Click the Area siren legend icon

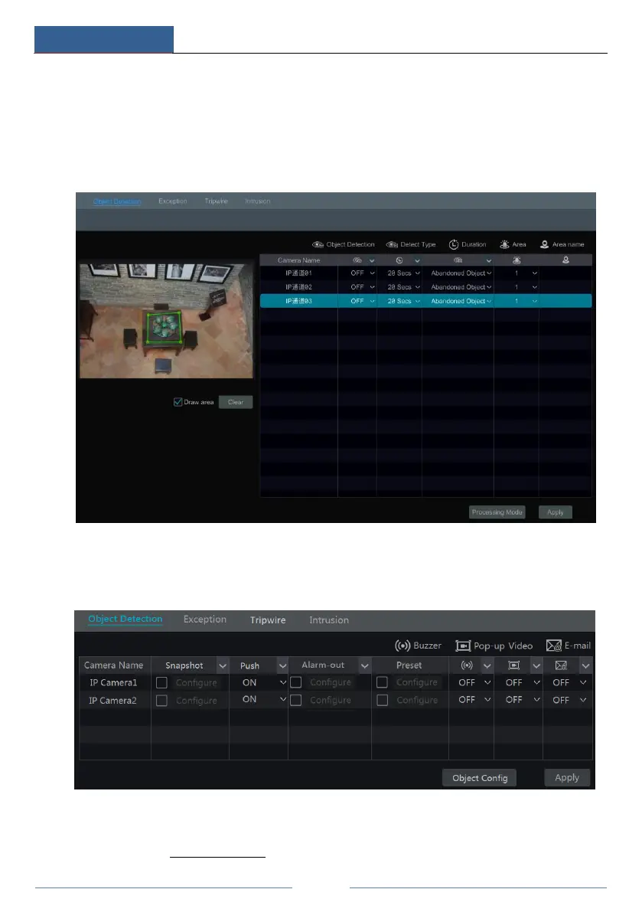(x=504, y=244)
